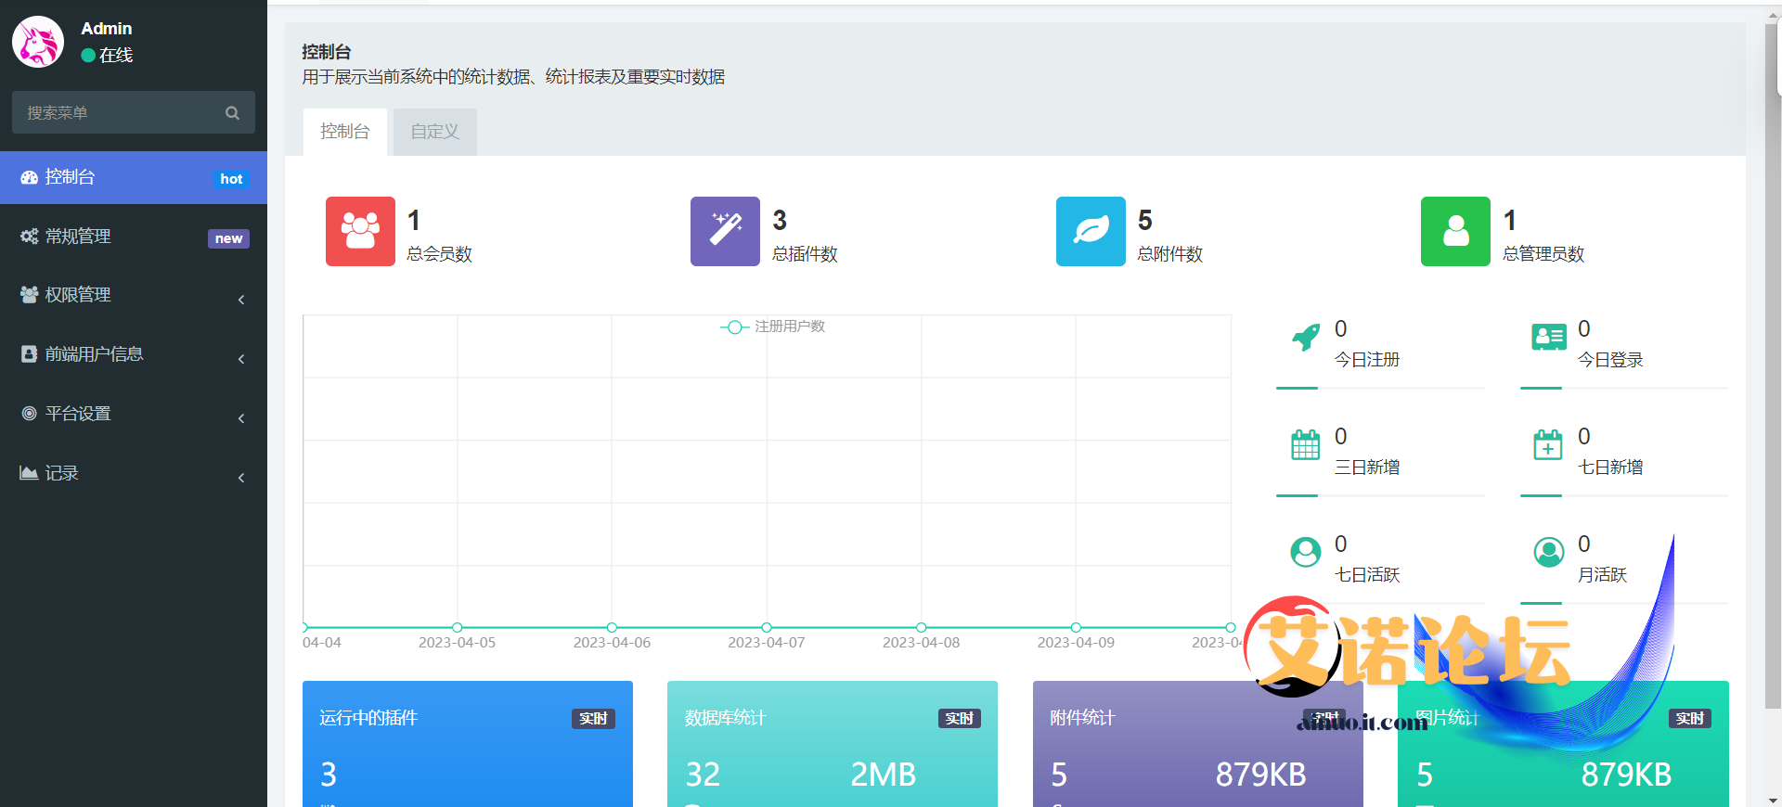The width and height of the screenshot is (1782, 807).
Task: Click the 控制台 dashboard gauge icon
Action: click(x=30, y=177)
